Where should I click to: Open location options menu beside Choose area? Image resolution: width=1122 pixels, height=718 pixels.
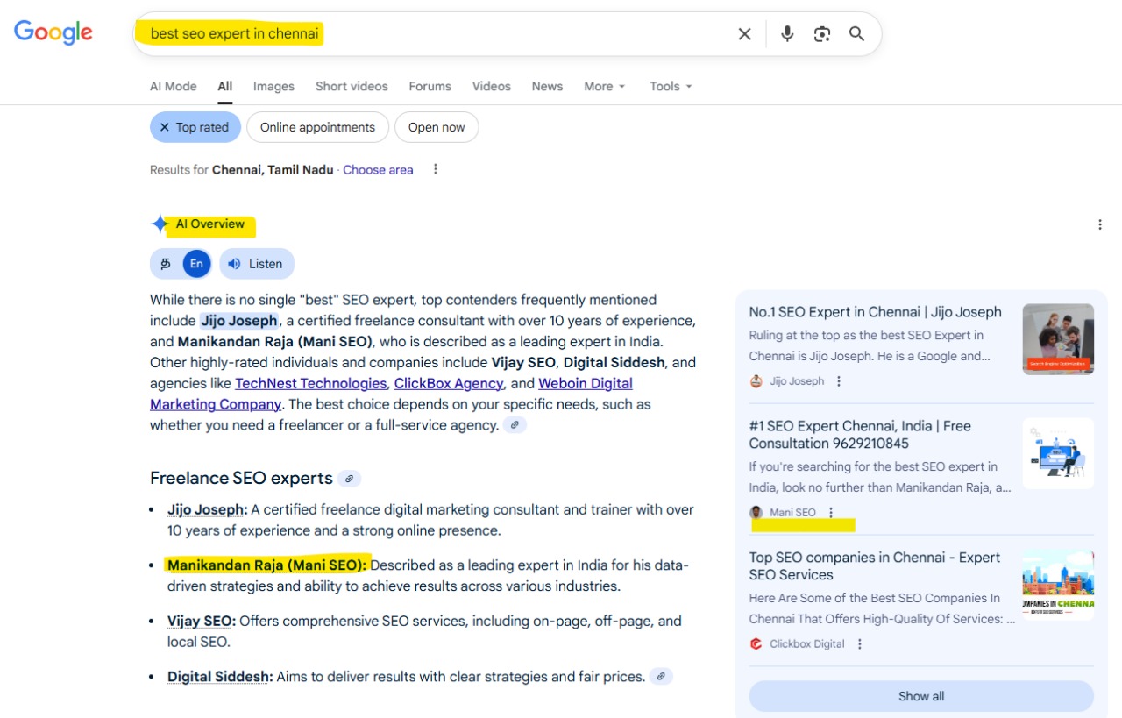436,169
